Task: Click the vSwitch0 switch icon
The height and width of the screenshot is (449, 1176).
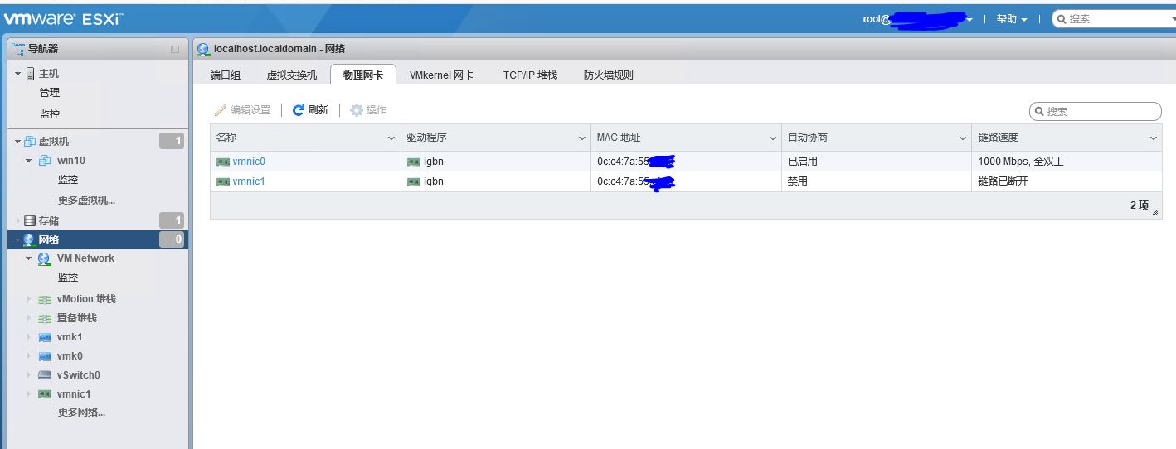Action: pyautogui.click(x=45, y=375)
